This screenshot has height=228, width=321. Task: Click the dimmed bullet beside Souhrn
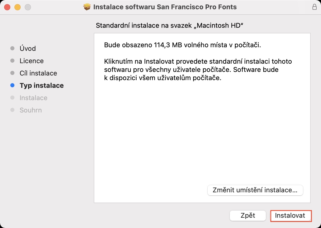12,110
